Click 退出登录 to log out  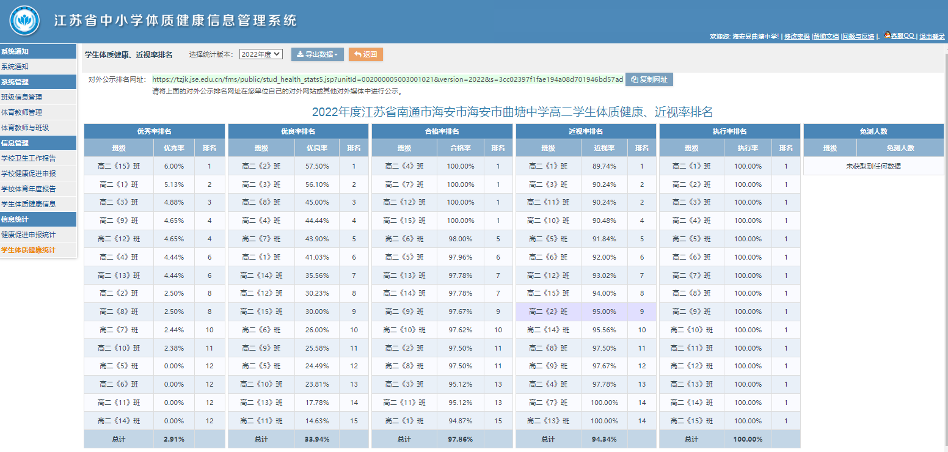932,37
